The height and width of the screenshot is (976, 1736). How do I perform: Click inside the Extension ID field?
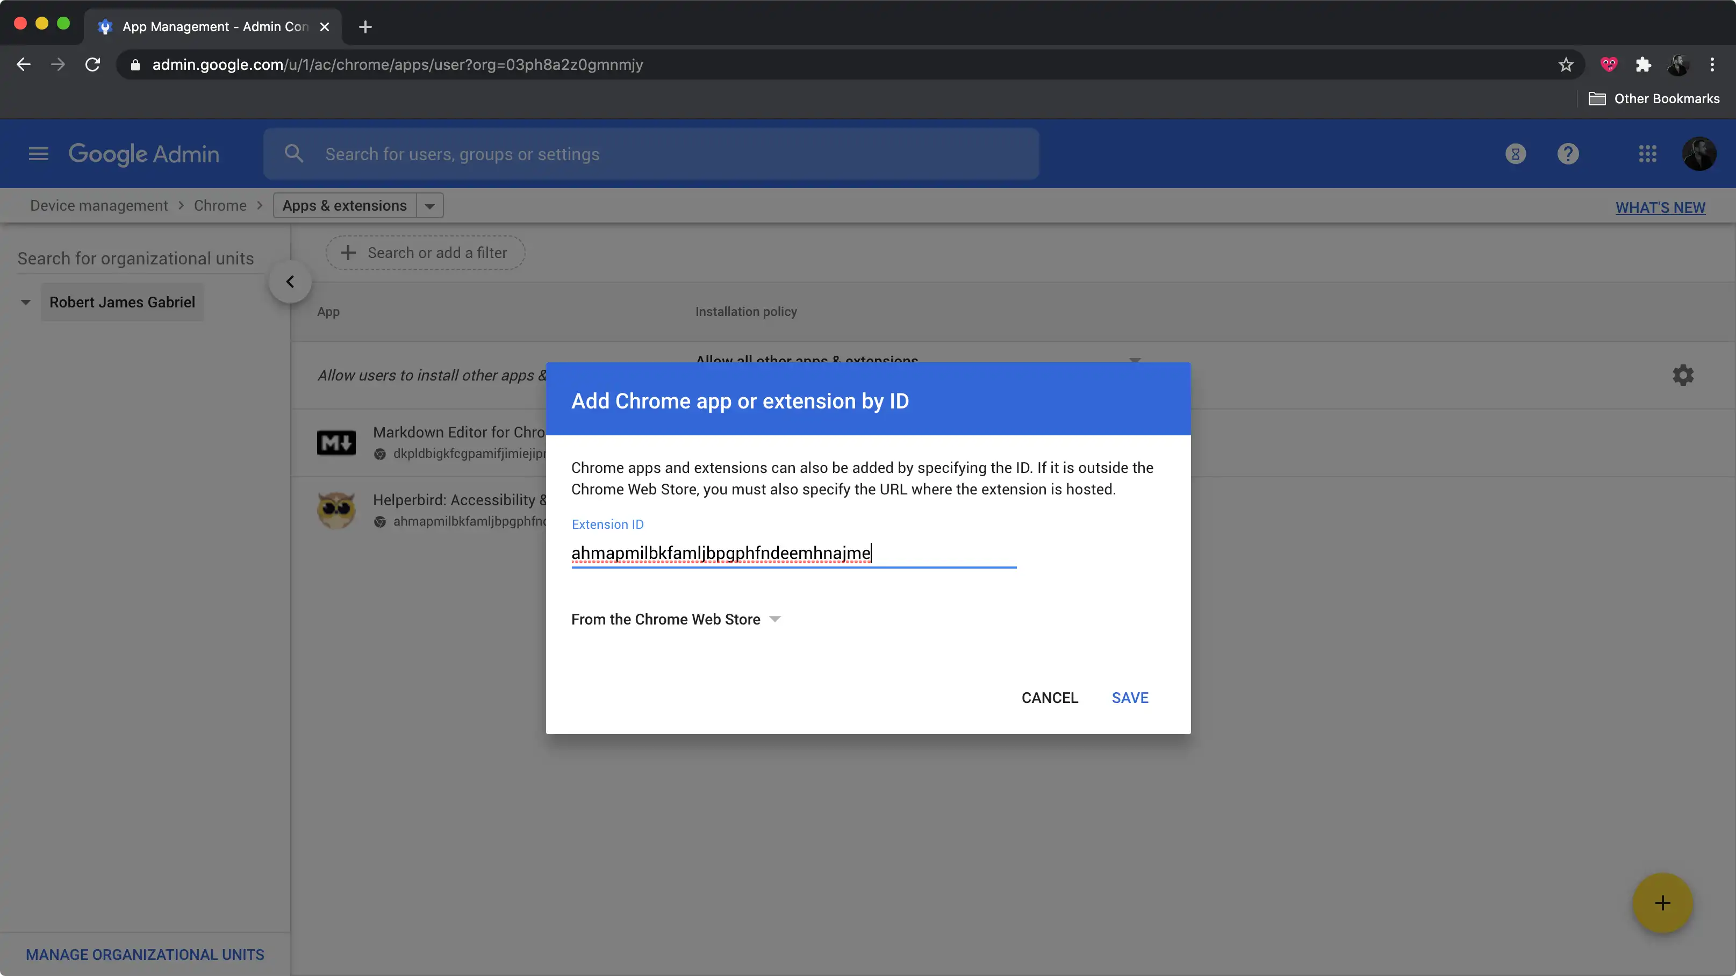coord(793,554)
